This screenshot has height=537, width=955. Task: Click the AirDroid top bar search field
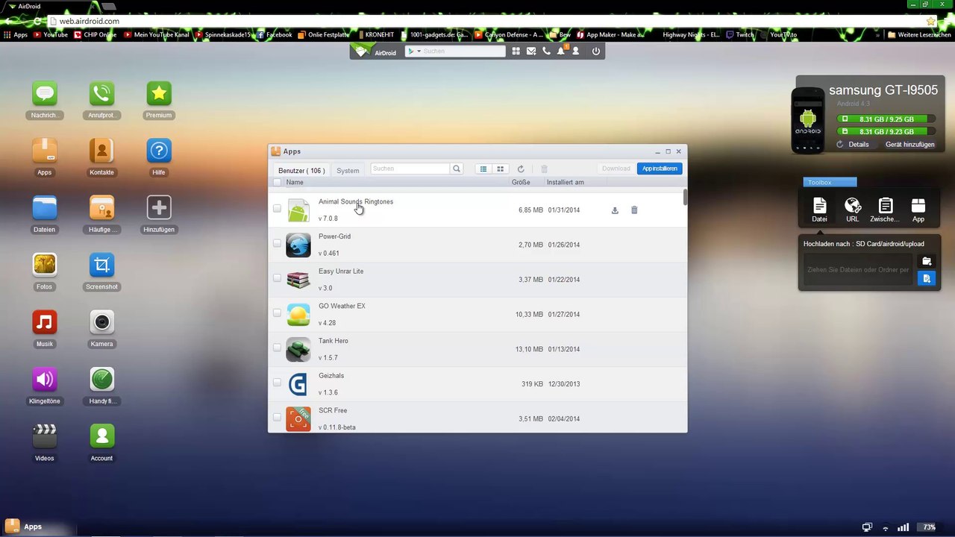click(x=463, y=51)
